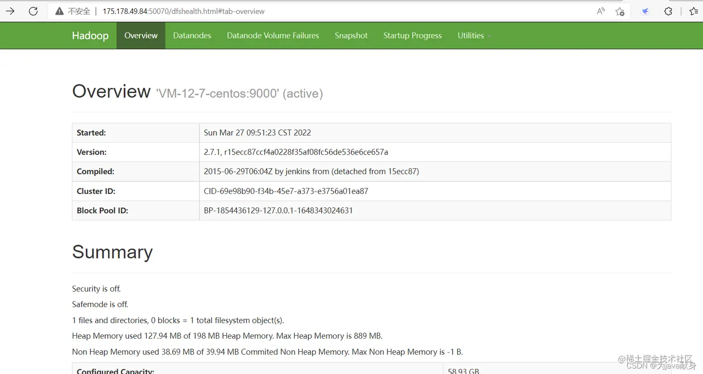The width and height of the screenshot is (703, 374).
Task: Click the CID-69e98b90 cluster ID value
Action: (286, 191)
